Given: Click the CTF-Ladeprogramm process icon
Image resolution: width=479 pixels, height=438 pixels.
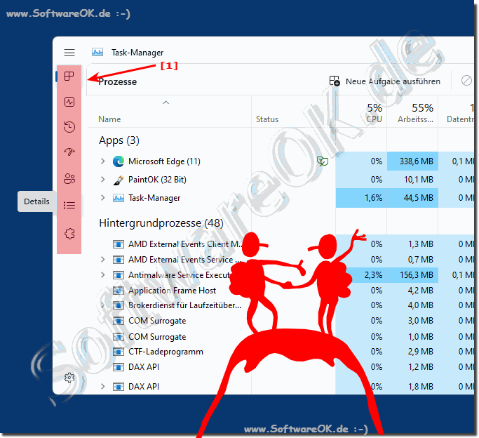Looking at the screenshot, I should pos(119,352).
